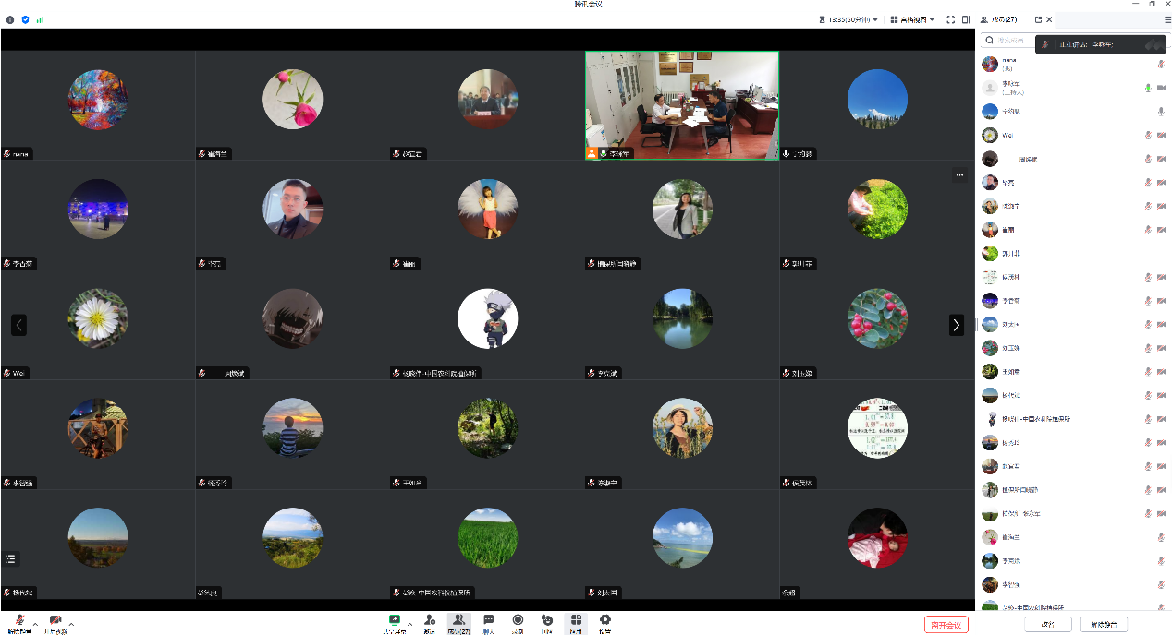Click the meeting info icon at top-left
The width and height of the screenshot is (1172, 635).
[x=10, y=19]
